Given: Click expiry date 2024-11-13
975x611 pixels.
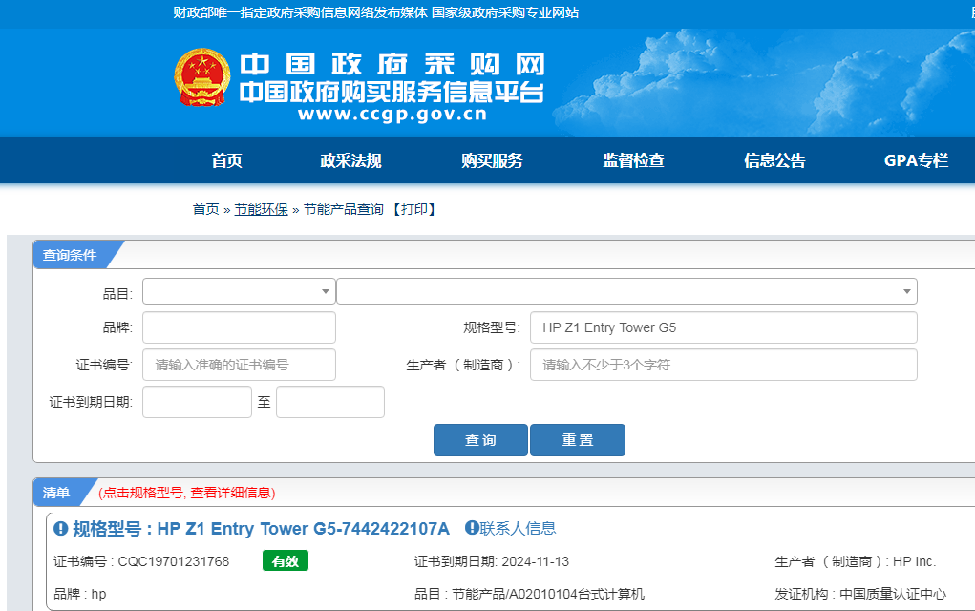Looking at the screenshot, I should point(536,562).
